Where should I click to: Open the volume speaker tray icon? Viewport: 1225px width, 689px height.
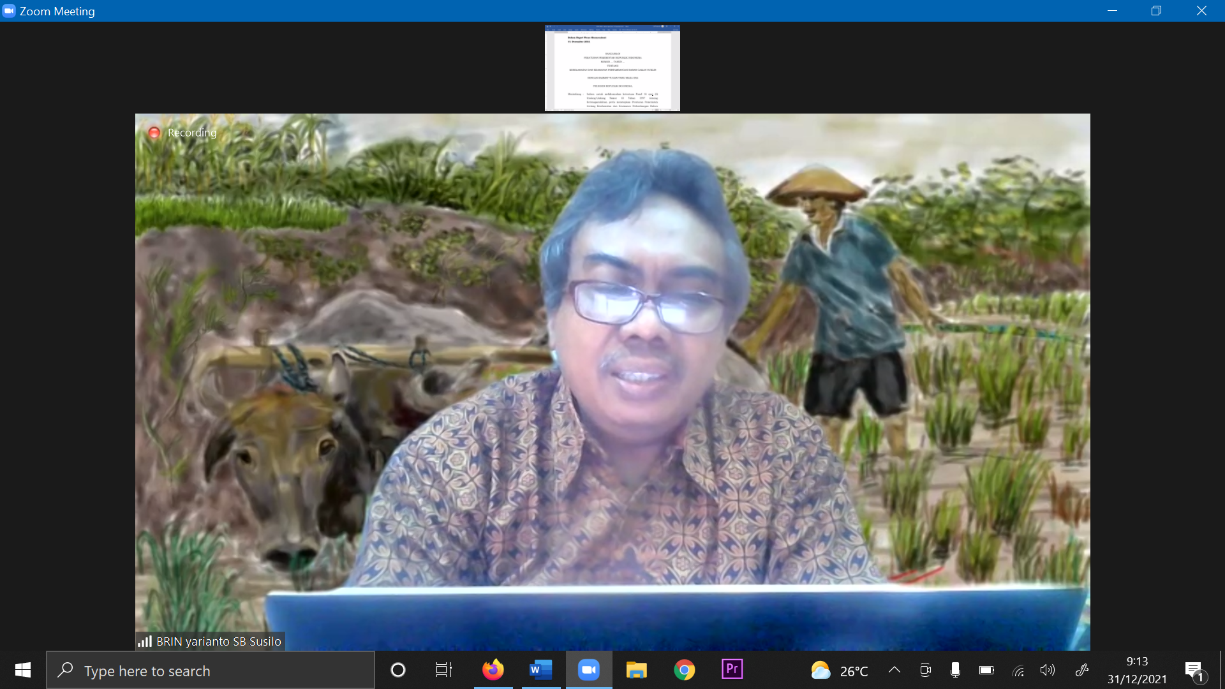click(1048, 670)
